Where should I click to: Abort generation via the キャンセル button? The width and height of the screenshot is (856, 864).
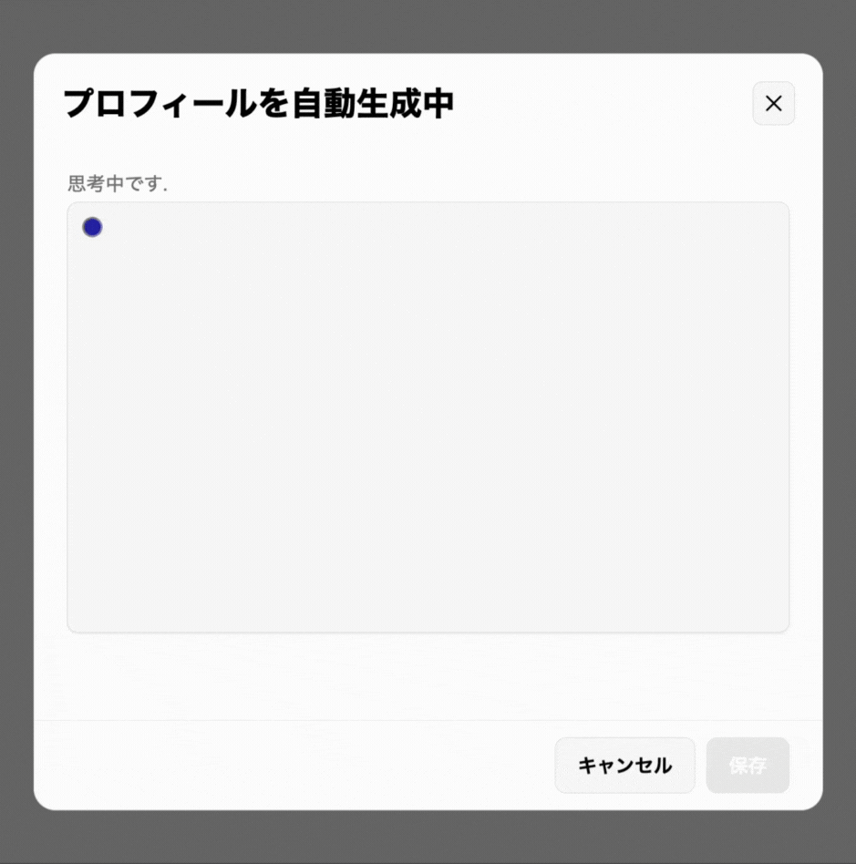click(x=624, y=765)
